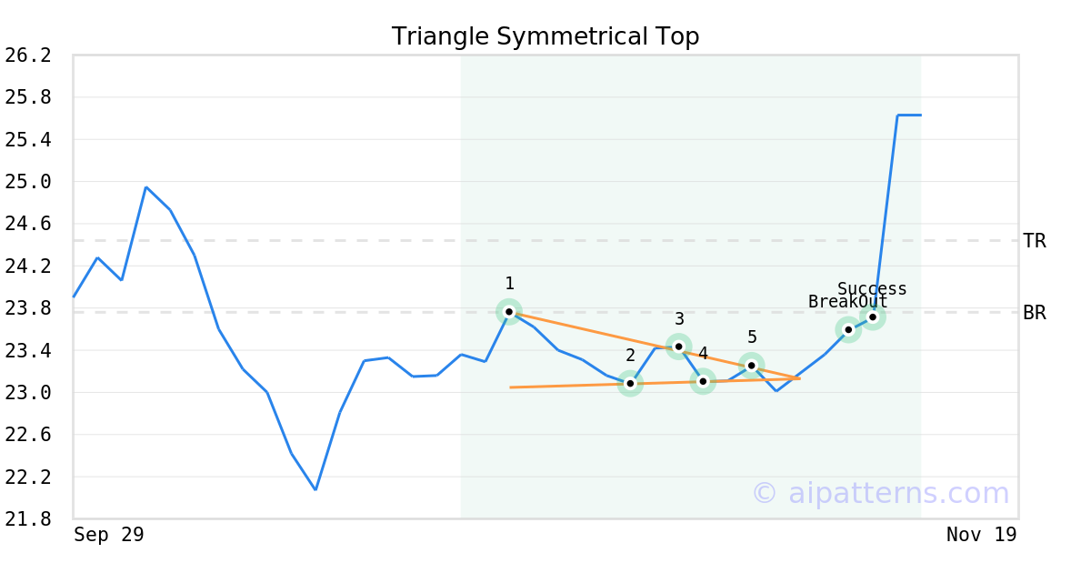Screen dimensions: 1091x573
Task: Click the Sep 29 date label
Action: pos(109,535)
